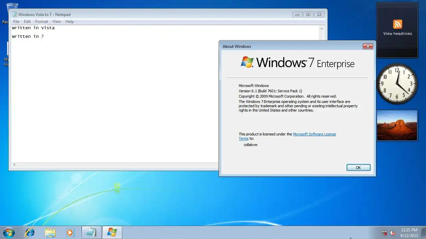Image resolution: width=426 pixels, height=239 pixels.
Task: Switch to Notepad taskbar button
Action: point(92,232)
